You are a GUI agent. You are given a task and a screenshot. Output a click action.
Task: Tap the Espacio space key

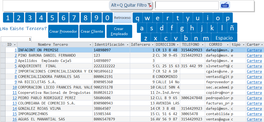[224, 38]
